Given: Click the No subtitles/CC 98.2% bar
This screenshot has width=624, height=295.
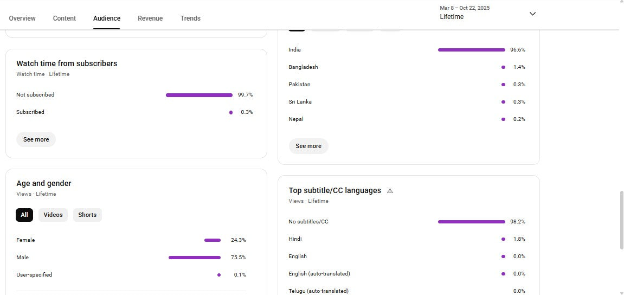Looking at the screenshot, I should (x=471, y=222).
